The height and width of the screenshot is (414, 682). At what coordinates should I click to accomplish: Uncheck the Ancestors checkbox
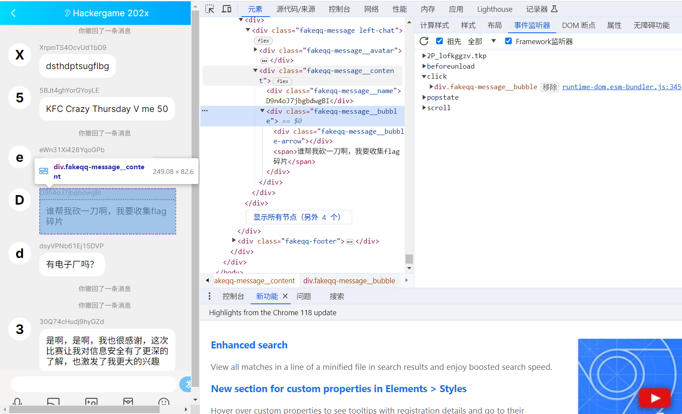point(440,41)
